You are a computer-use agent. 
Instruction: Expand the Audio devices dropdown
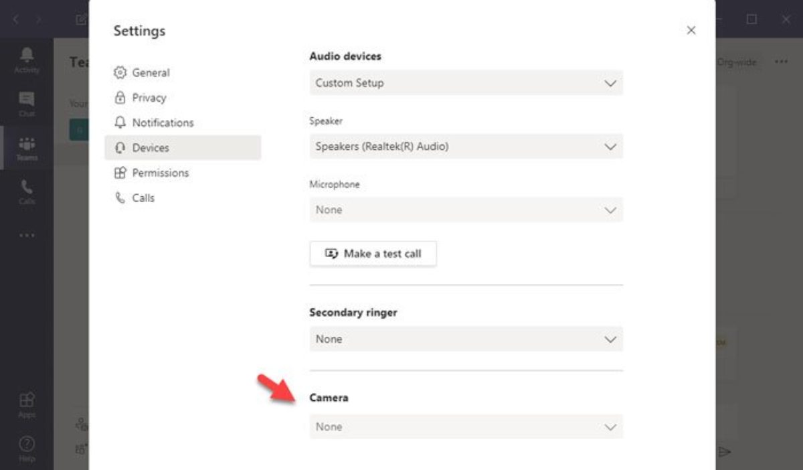(x=466, y=83)
